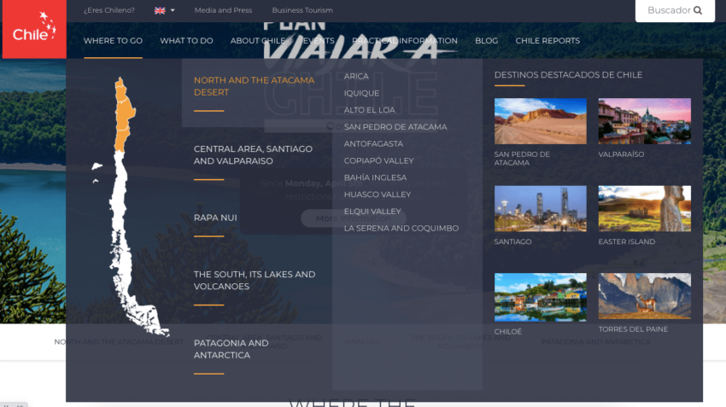This screenshot has width=726, height=407.
Task: Select Rapa Nui from the region list
Action: pyautogui.click(x=215, y=218)
